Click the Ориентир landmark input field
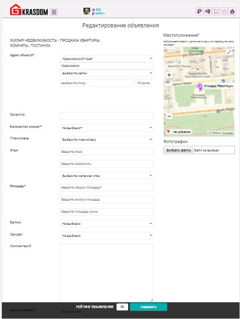 (x=106, y=116)
